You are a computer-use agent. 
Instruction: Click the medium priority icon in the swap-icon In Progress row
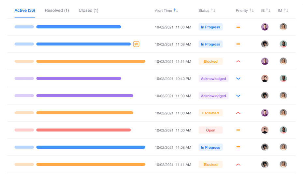click(238, 44)
